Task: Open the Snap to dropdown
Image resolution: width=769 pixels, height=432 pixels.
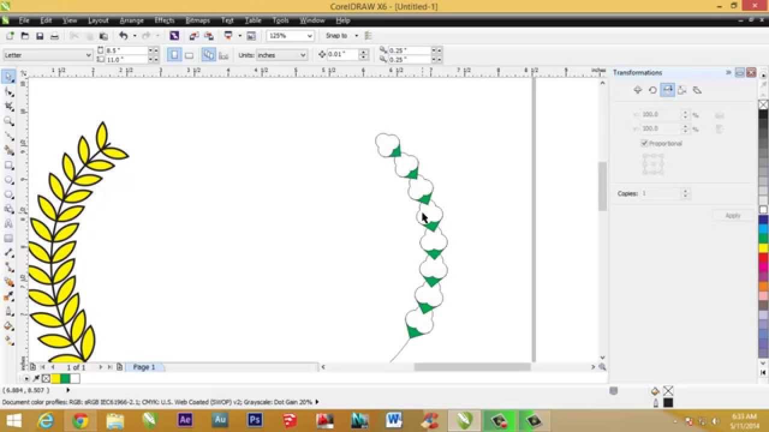Action: [356, 36]
